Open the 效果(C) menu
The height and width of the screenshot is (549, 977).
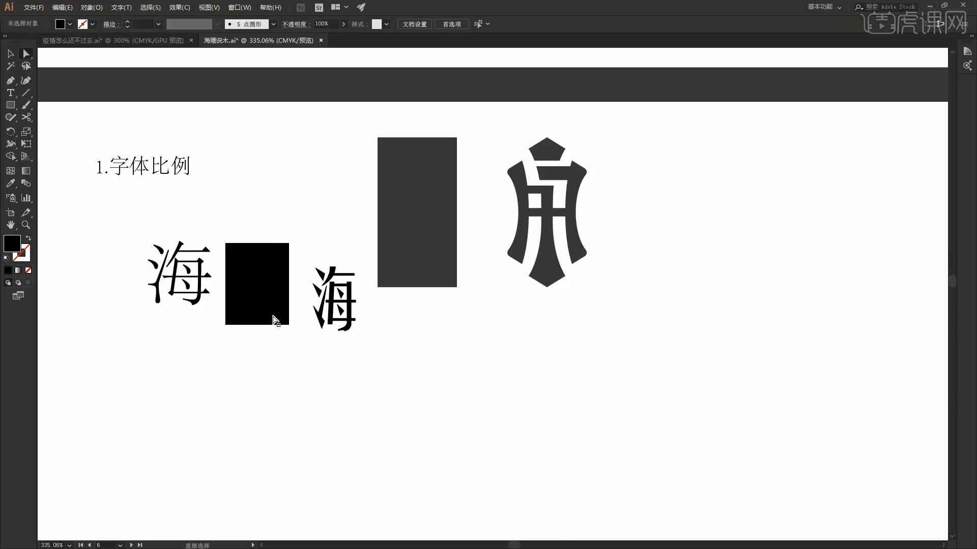(x=180, y=8)
